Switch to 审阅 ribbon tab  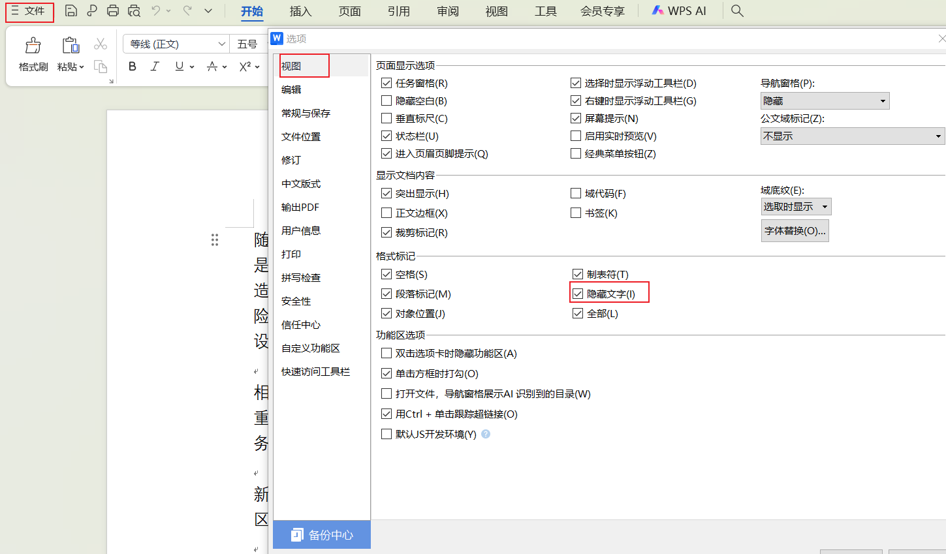pyautogui.click(x=448, y=11)
